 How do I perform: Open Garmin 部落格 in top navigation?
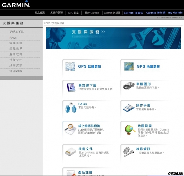click(x=133, y=13)
